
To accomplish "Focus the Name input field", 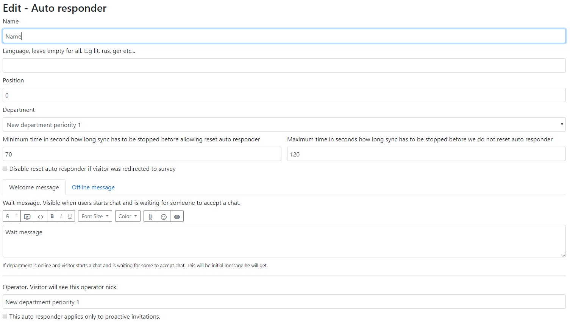I will pos(284,36).
